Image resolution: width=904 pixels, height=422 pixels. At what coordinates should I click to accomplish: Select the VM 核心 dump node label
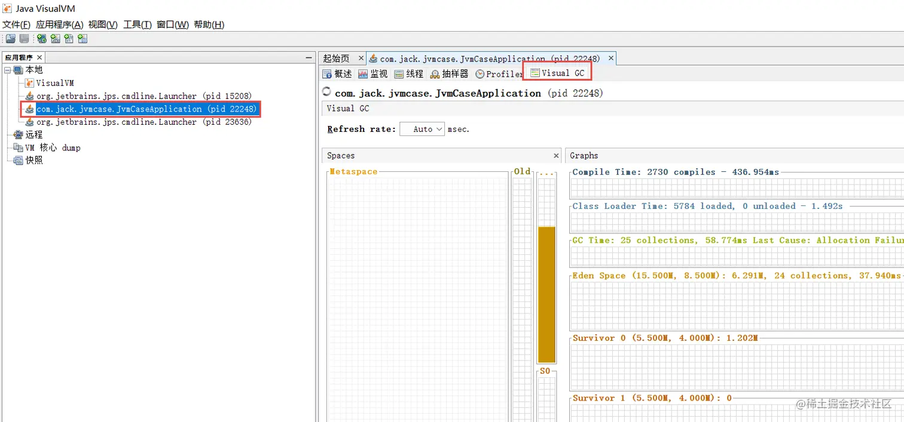(x=53, y=147)
